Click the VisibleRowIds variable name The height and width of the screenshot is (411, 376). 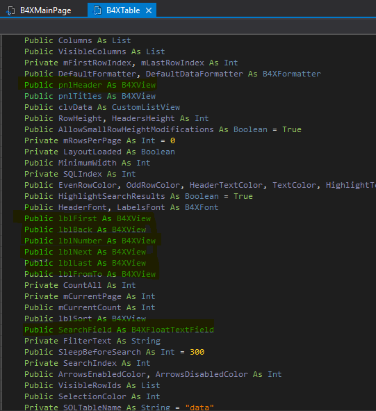coord(90,385)
